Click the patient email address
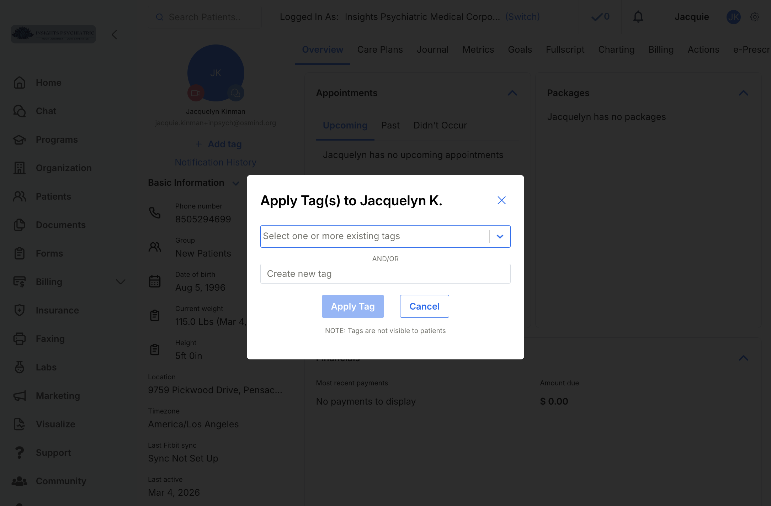The image size is (771, 506). click(216, 123)
